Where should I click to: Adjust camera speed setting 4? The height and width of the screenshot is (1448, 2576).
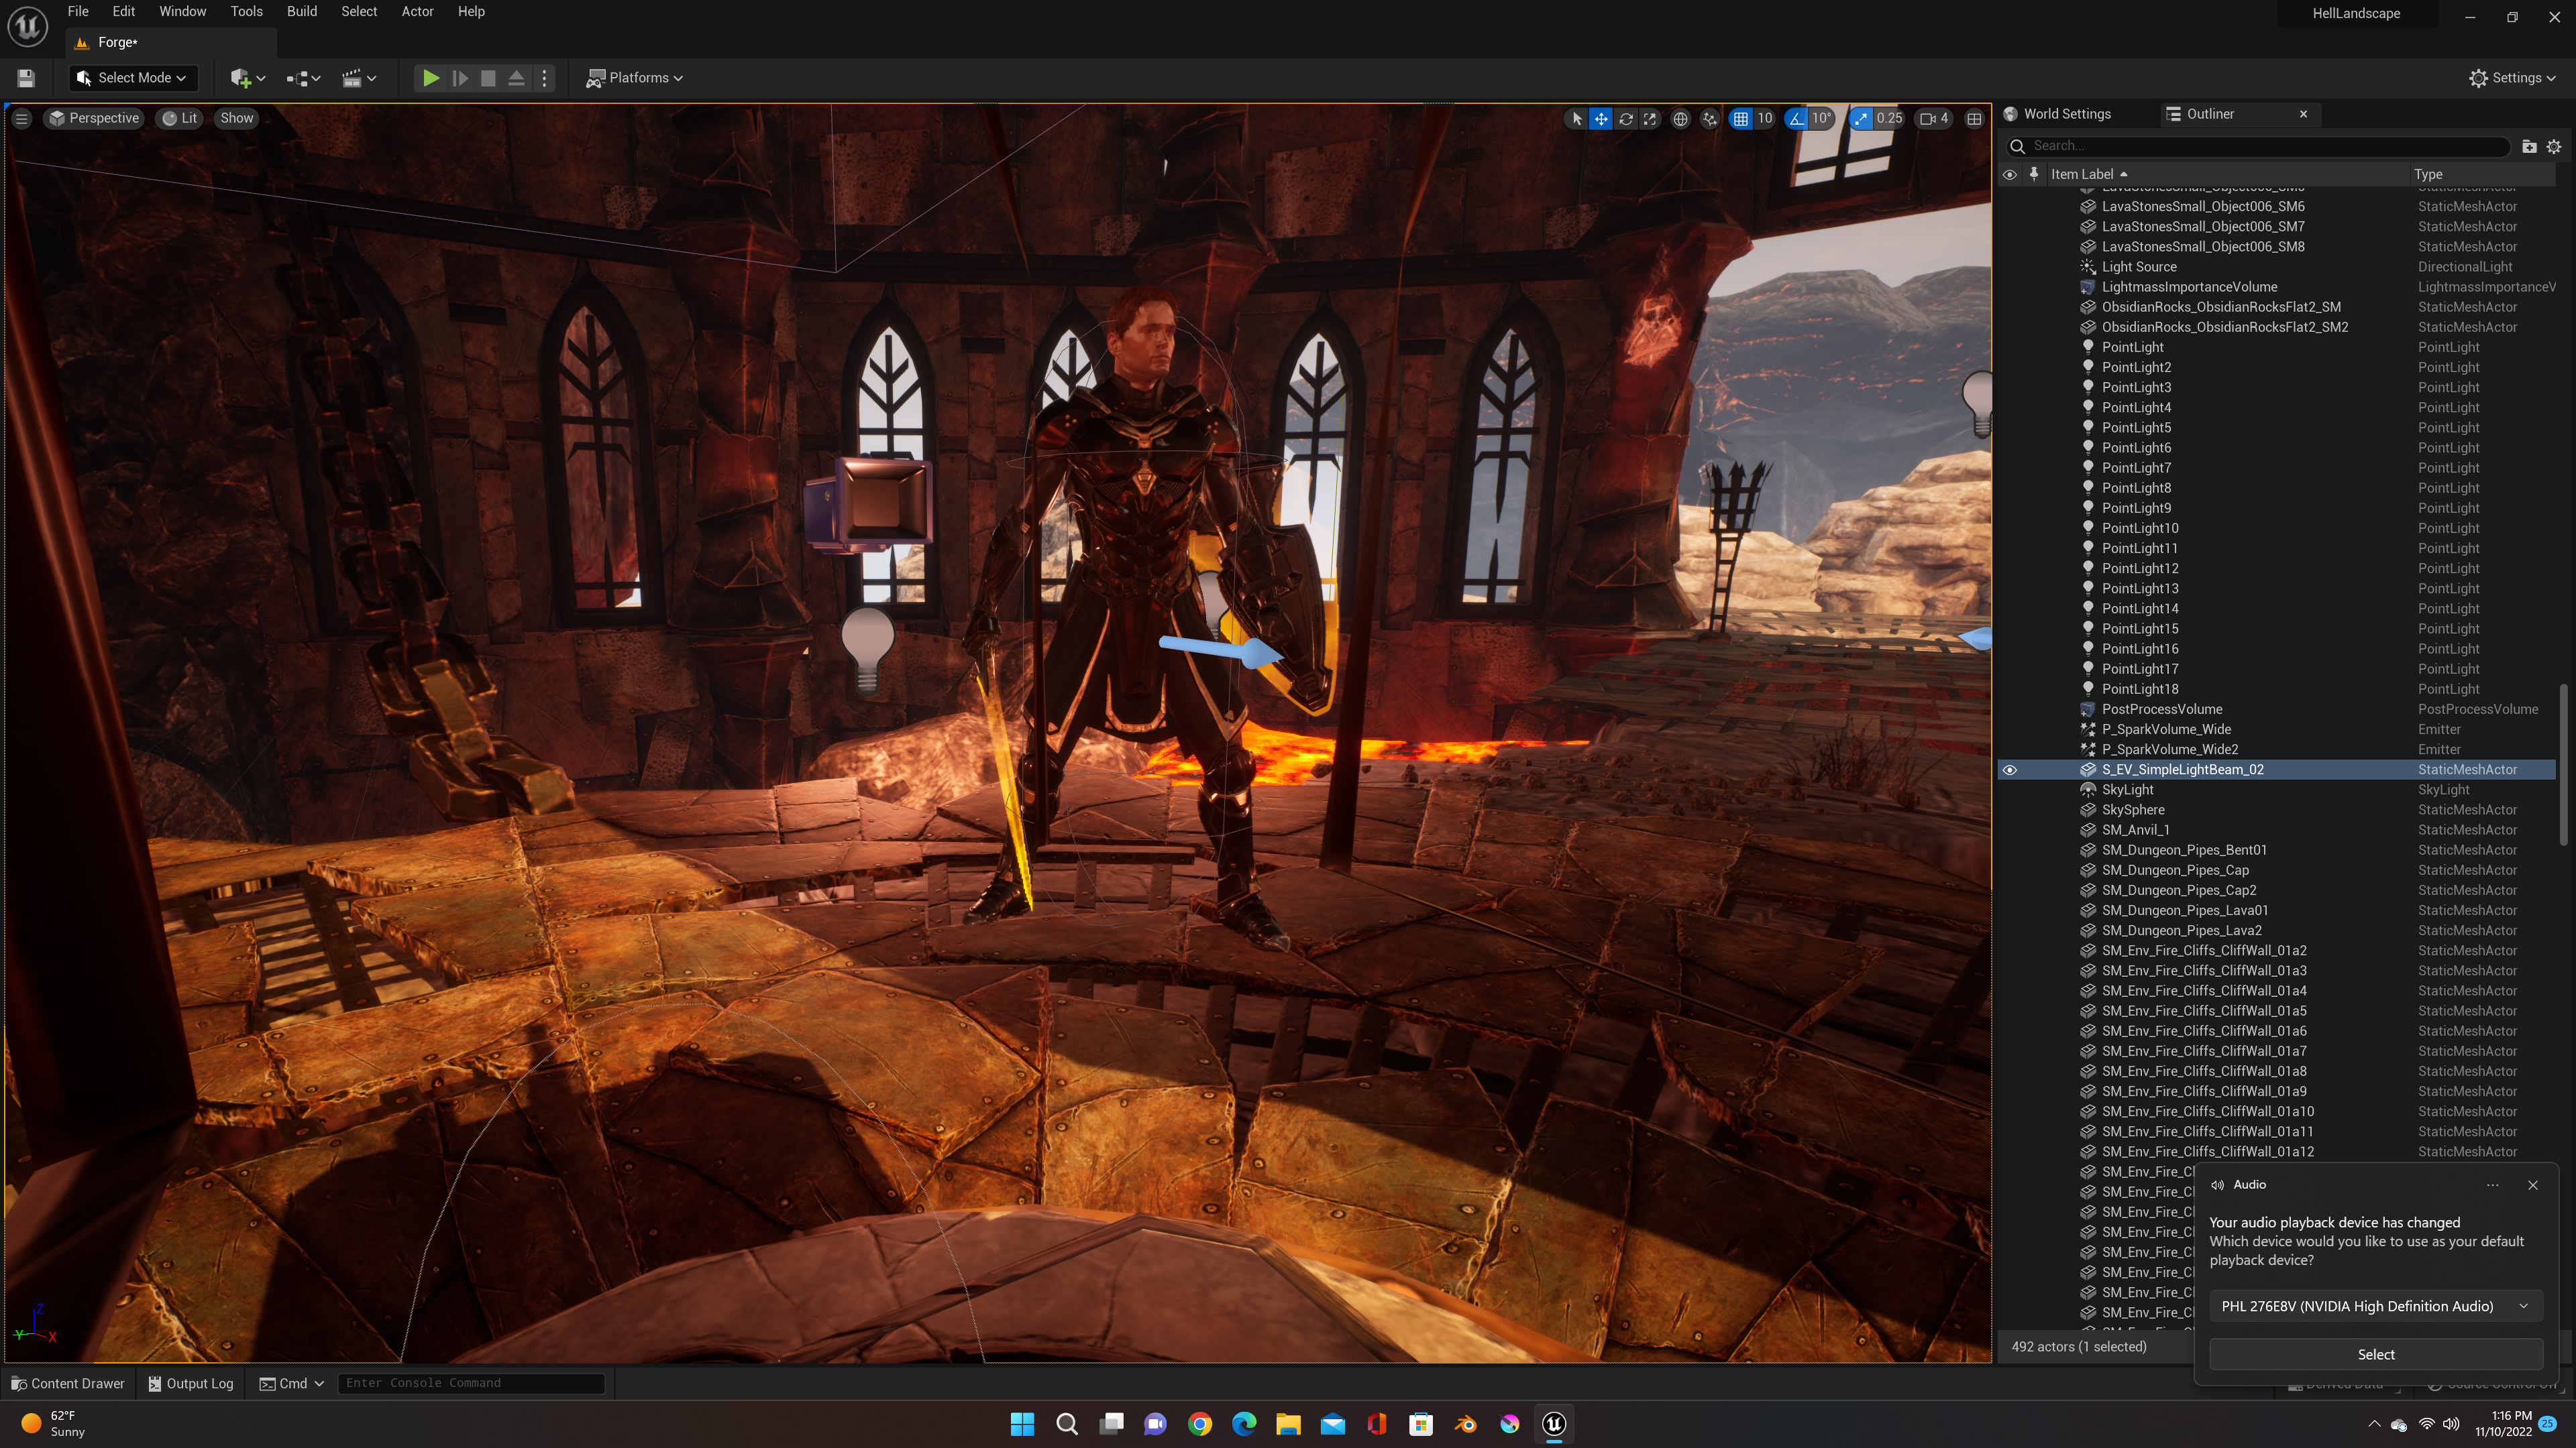(x=1934, y=119)
